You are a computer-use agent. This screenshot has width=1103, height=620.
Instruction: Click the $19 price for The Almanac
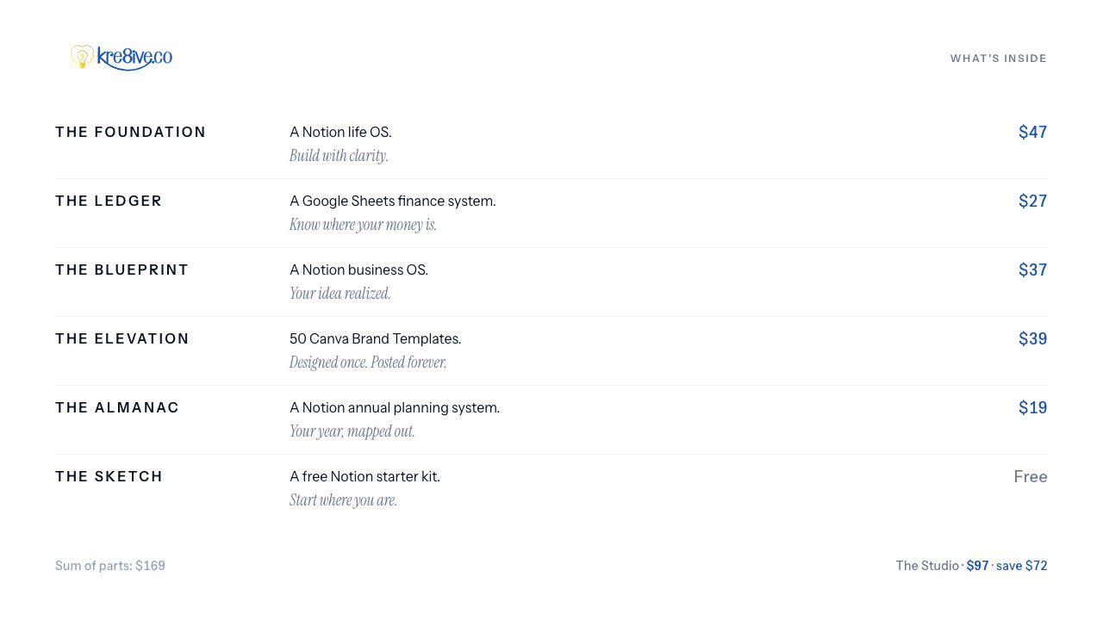[x=1033, y=407]
